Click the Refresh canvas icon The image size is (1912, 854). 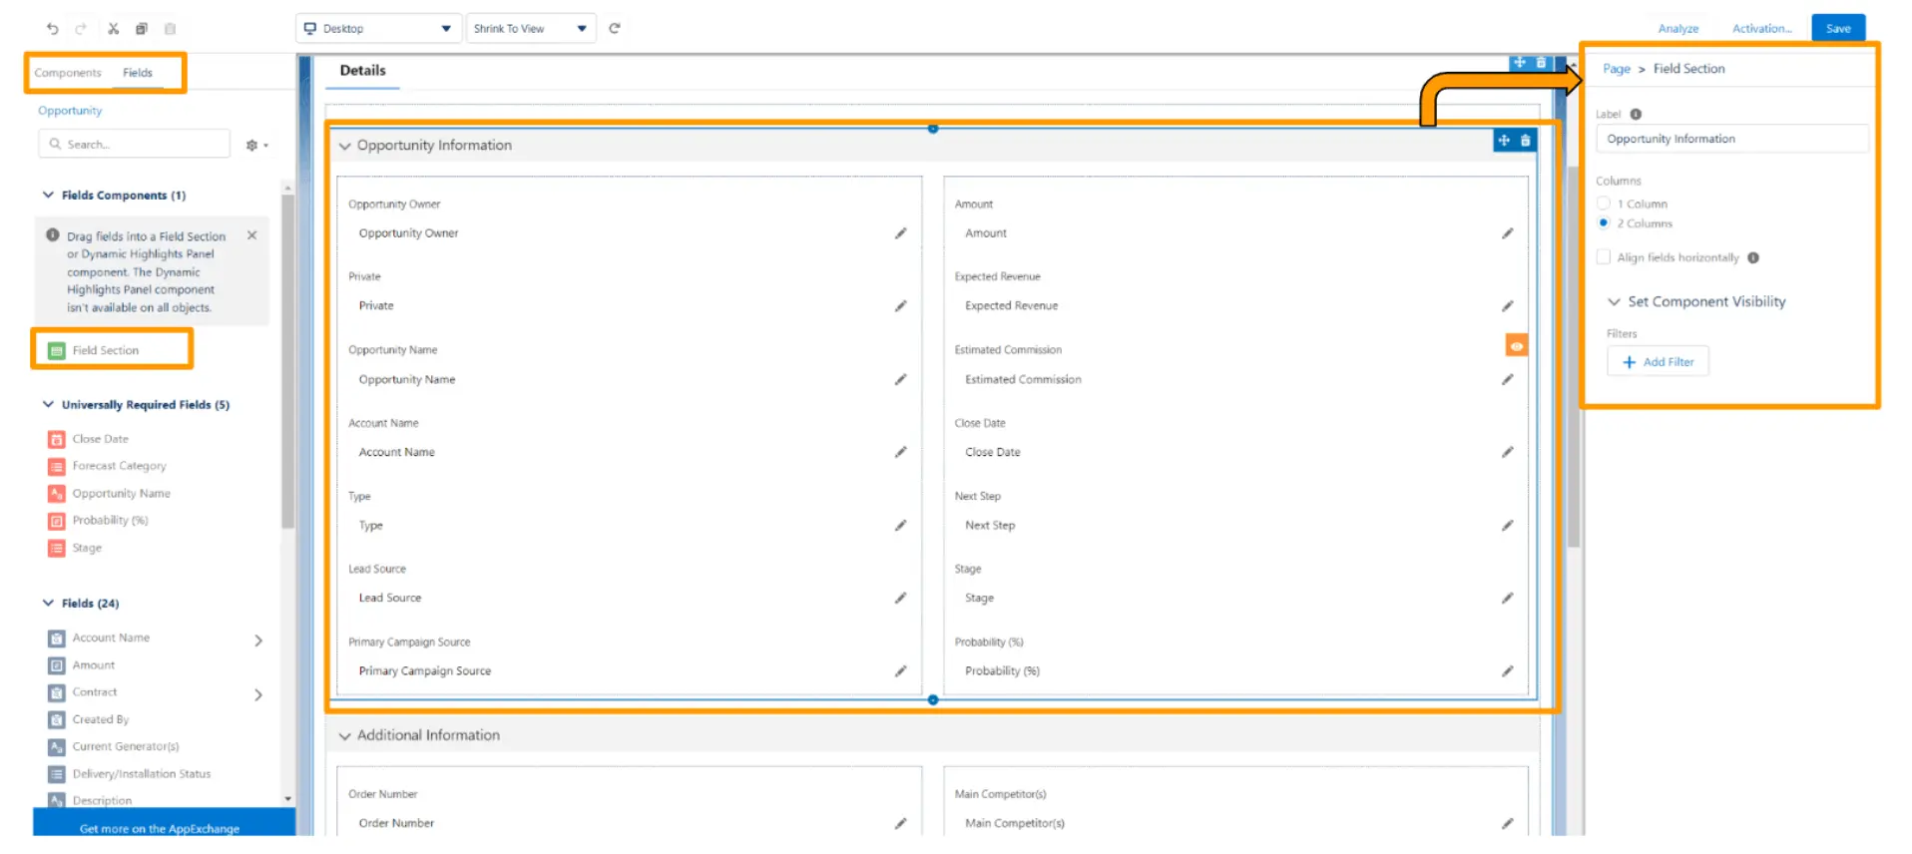click(x=615, y=28)
